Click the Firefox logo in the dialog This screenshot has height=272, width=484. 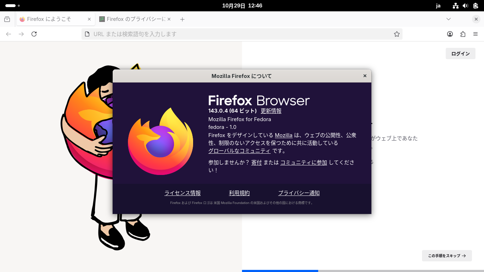click(161, 141)
